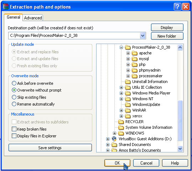This screenshot has width=192, height=171.
Task: Click the New folder button
Action: pos(167,36)
